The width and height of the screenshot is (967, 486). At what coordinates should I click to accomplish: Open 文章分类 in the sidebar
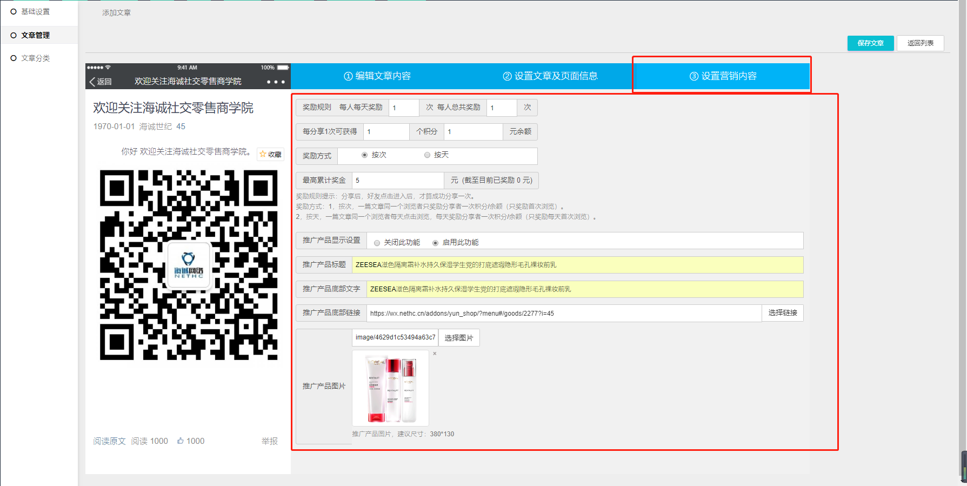click(x=35, y=58)
